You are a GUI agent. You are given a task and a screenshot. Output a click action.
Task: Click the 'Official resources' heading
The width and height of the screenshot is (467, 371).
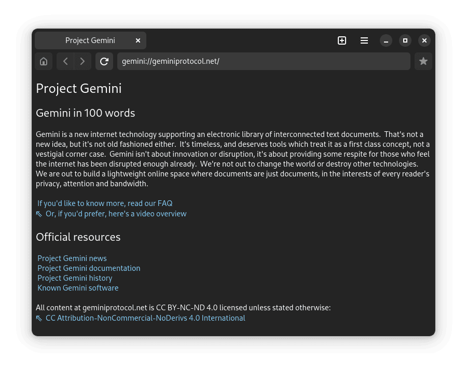[78, 237]
